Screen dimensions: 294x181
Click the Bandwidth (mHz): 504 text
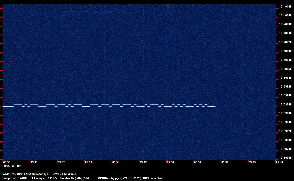pos(75,178)
